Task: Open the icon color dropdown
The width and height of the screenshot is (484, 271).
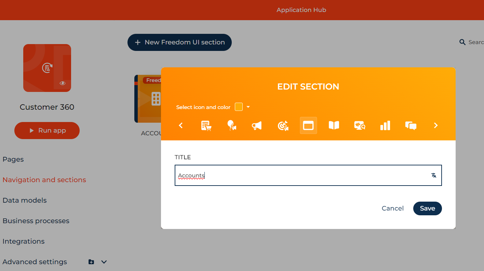Action: click(247, 107)
